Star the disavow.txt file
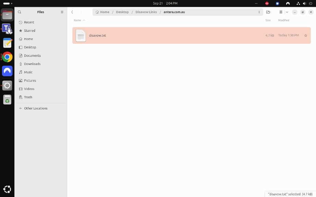316x197 pixels. [305, 35]
